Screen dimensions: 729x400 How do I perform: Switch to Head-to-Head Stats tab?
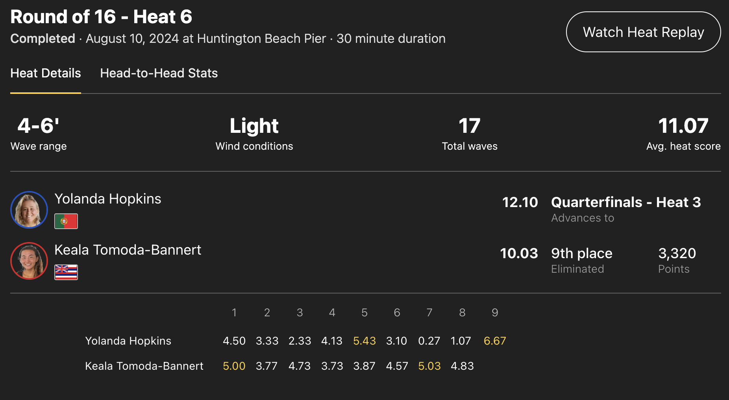[159, 73]
